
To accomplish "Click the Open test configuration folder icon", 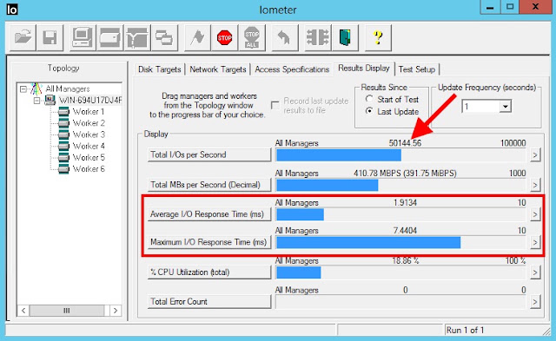I will coord(23,37).
